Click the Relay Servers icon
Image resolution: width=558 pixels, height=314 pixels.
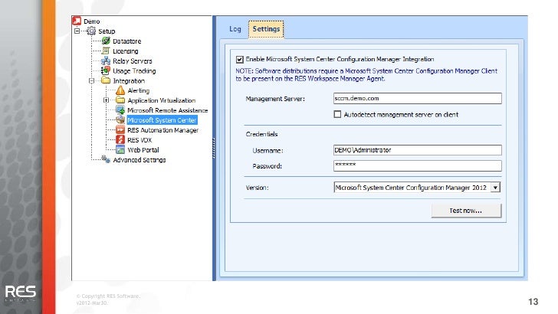pos(106,61)
